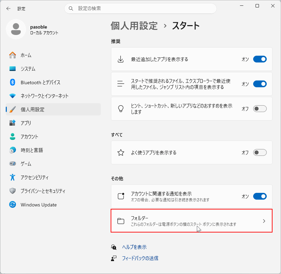
Task: Navigate back using the back arrow
Action: [8, 8]
